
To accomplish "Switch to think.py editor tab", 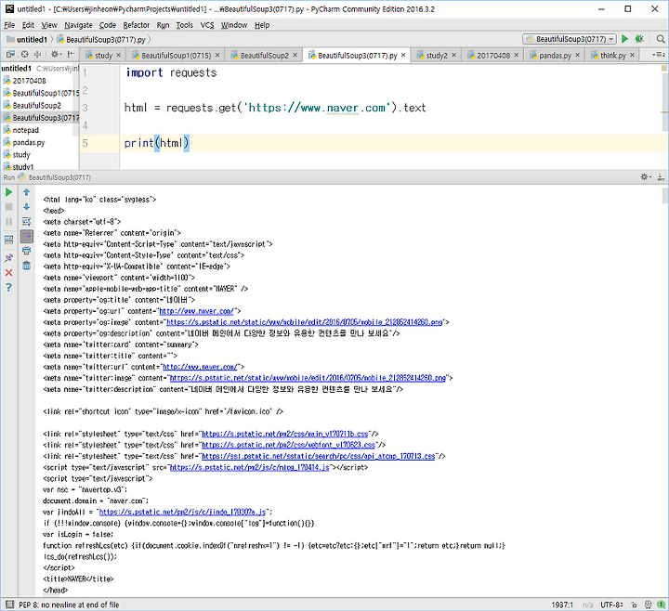I will coord(612,55).
